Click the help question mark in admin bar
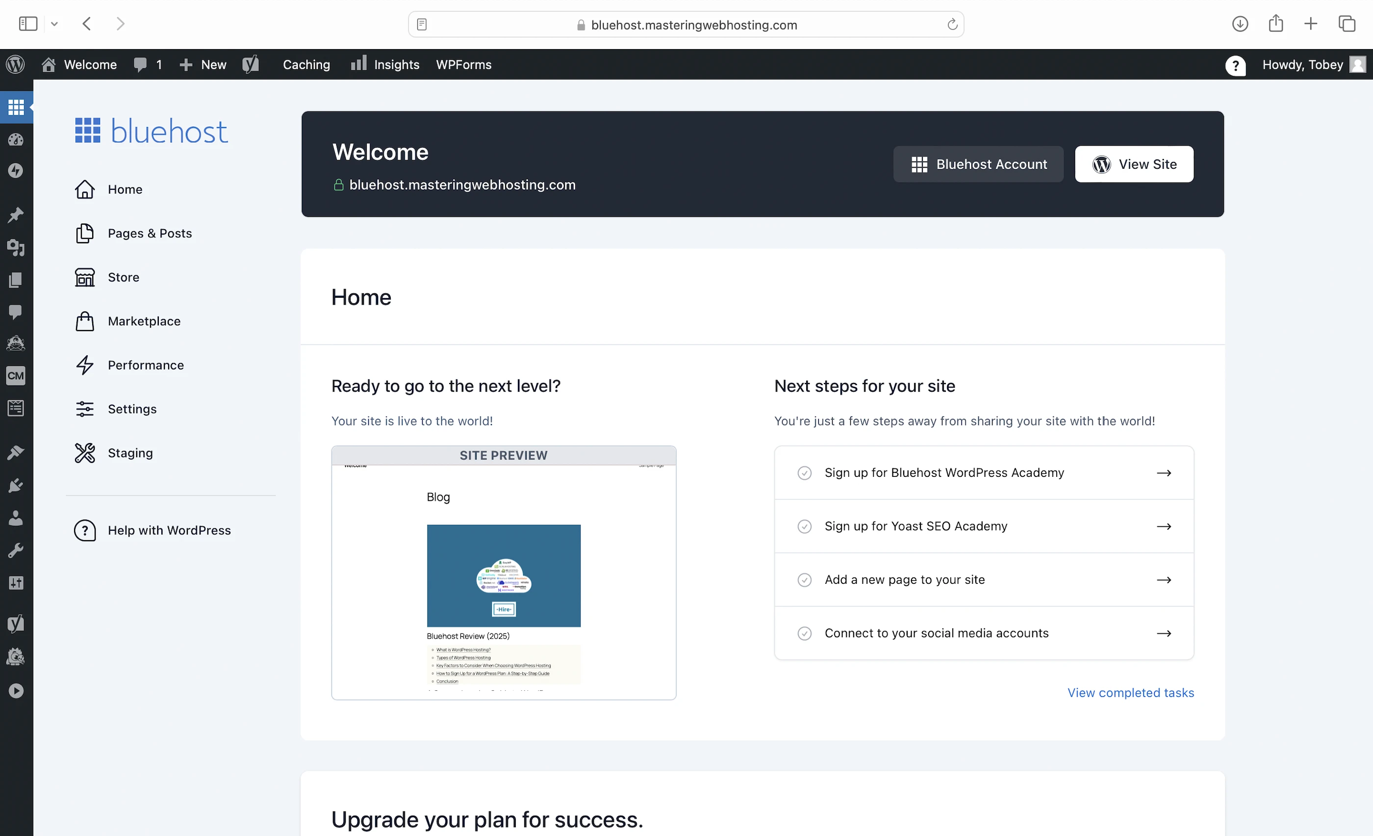Viewport: 1373px width, 836px height. tap(1235, 65)
